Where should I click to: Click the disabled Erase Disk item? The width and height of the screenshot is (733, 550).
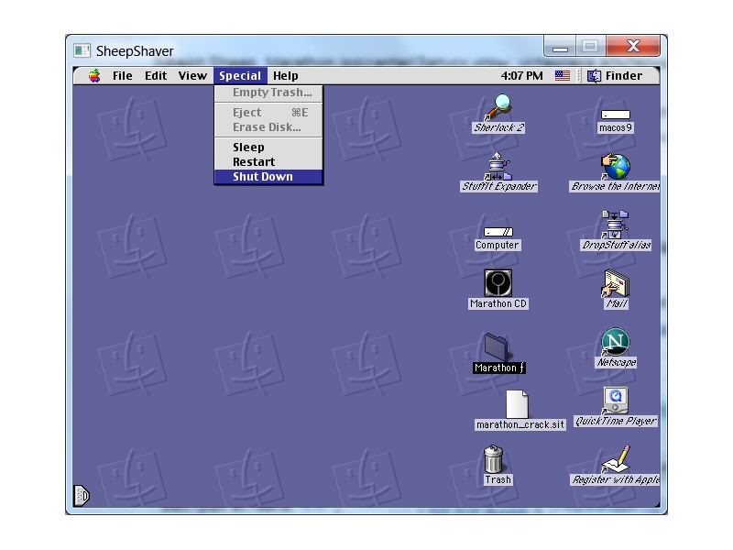point(268,127)
